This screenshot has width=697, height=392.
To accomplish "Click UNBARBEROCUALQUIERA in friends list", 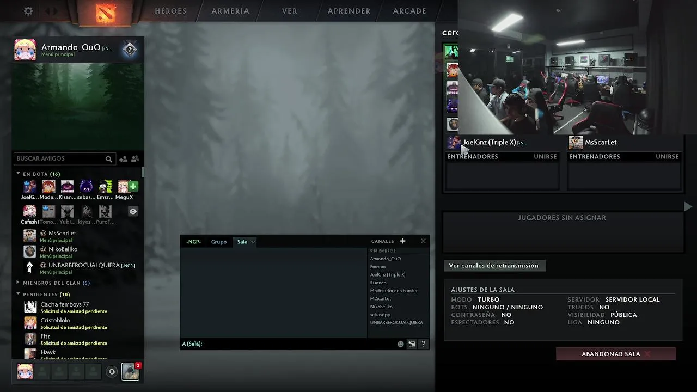I will tap(79, 268).
